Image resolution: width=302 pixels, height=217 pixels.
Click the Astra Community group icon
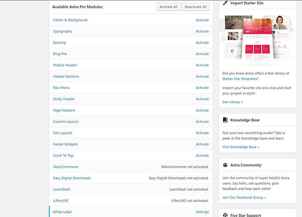[x=225, y=165]
